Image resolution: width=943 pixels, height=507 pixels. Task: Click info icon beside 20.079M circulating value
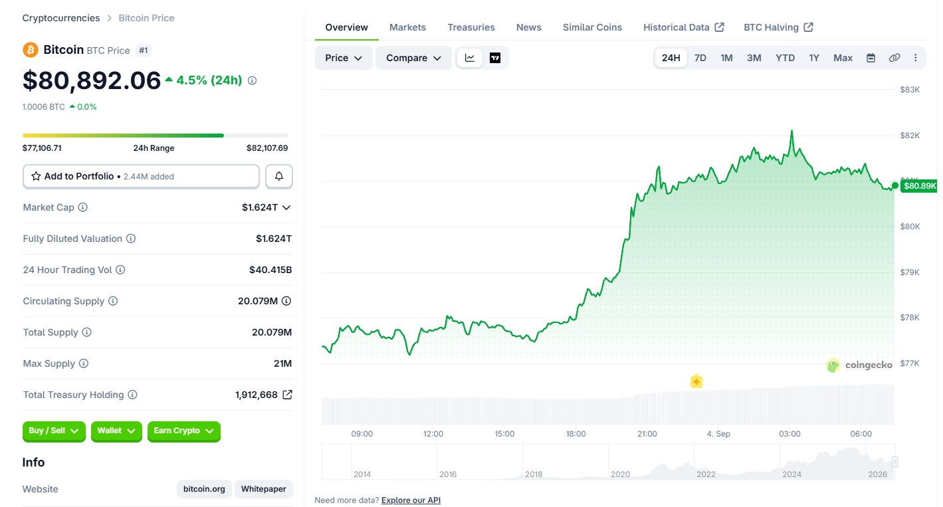click(x=286, y=301)
